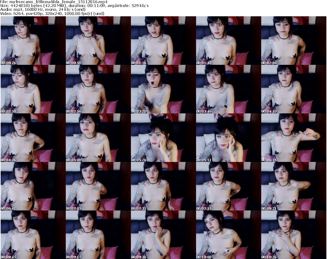Pick the frame timestamped 00:07:31
The width and height of the screenshot is (327, 259).
click(163, 186)
